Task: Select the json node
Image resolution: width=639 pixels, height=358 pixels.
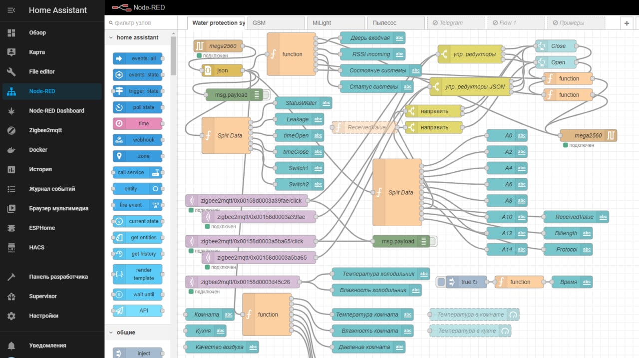Action: pos(222,70)
